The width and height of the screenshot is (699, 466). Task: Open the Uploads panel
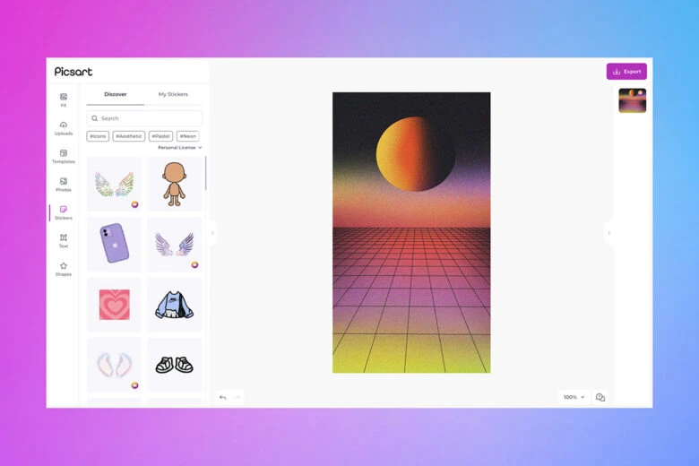click(63, 127)
